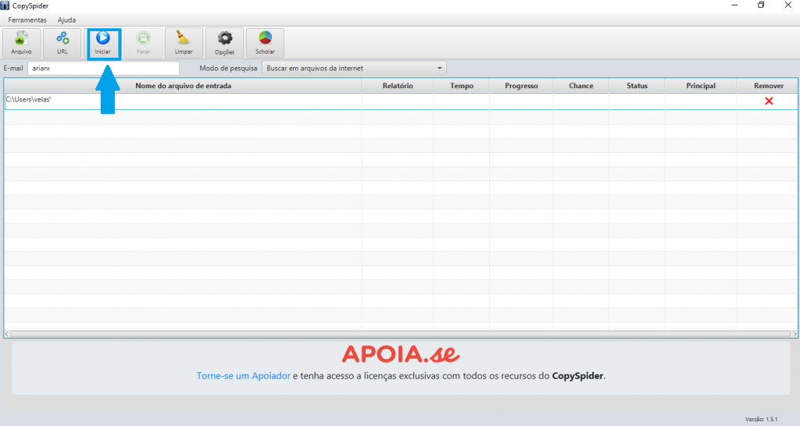Start analysis with the Iniciar button
This screenshot has width=800, height=426.
point(102,43)
